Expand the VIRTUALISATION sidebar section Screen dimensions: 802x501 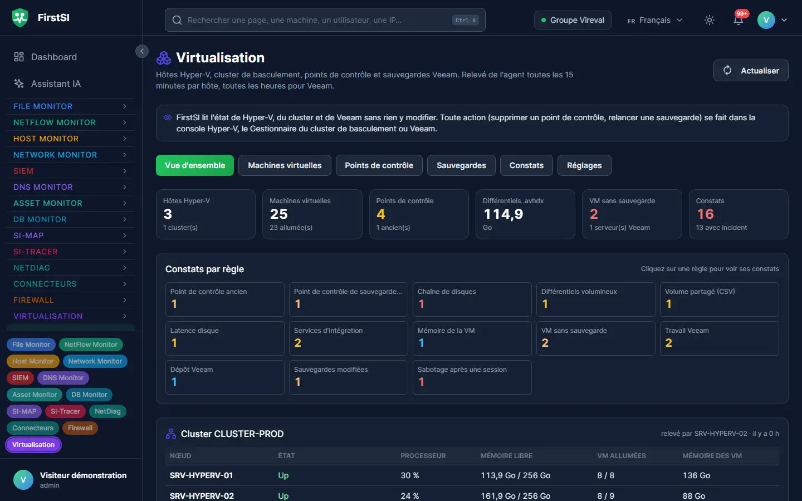point(70,316)
